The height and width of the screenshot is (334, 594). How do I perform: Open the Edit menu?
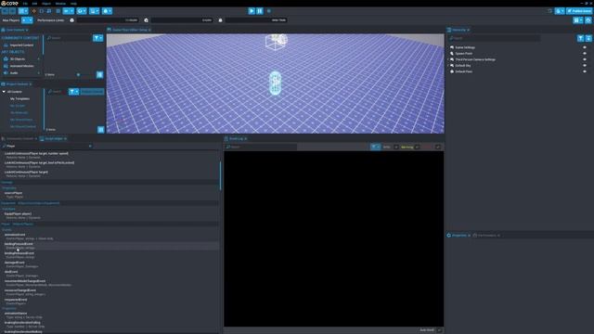pyautogui.click(x=34, y=4)
